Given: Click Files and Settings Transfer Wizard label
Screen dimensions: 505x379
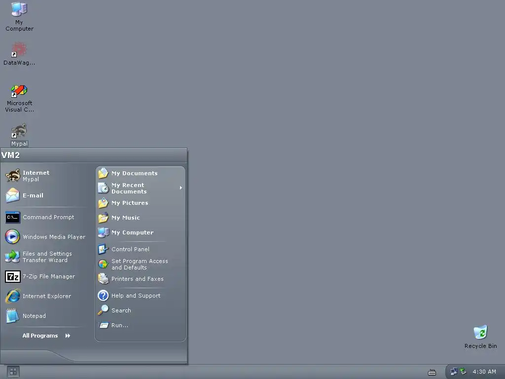Looking at the screenshot, I should pos(47,257).
